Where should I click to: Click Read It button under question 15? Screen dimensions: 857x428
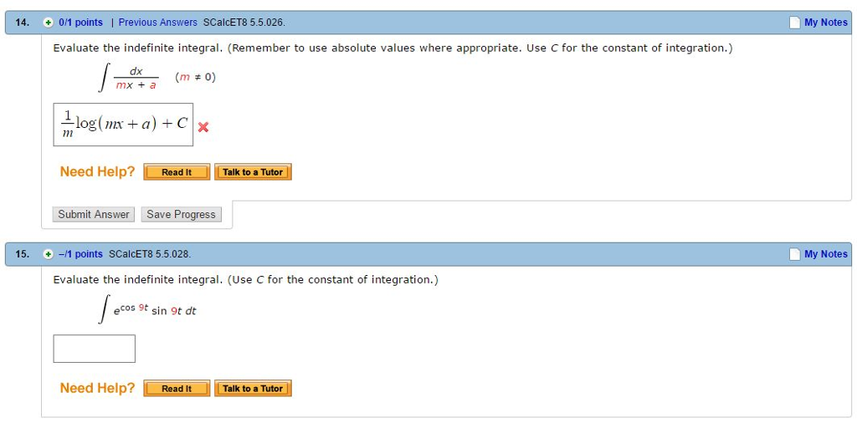tap(177, 389)
